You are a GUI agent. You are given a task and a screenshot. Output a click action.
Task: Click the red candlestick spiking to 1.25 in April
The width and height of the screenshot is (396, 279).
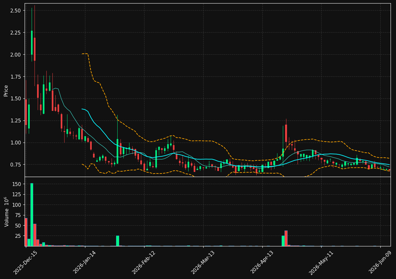pyautogui.click(x=286, y=133)
